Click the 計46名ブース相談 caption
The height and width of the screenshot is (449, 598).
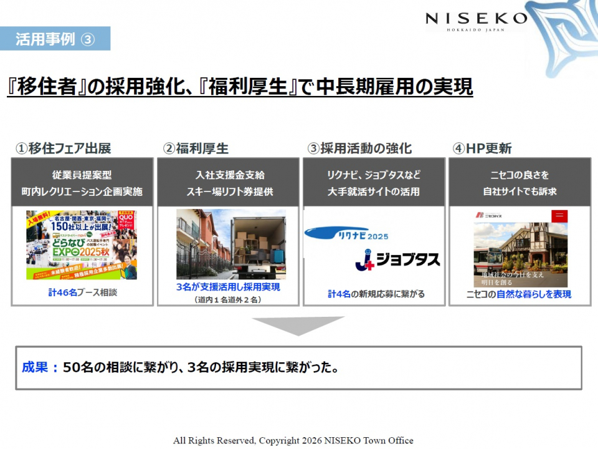pyautogui.click(x=82, y=292)
